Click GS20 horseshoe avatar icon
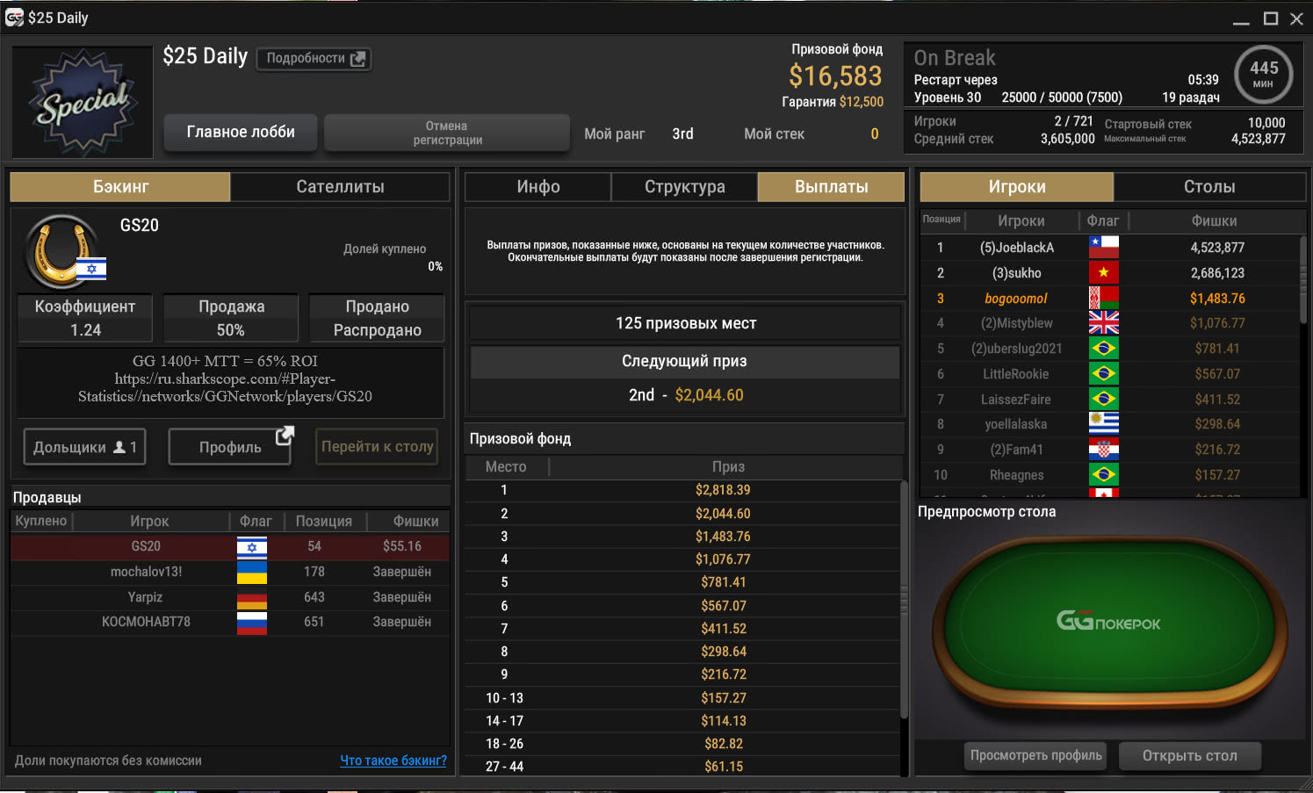The width and height of the screenshot is (1313, 793). tap(61, 251)
